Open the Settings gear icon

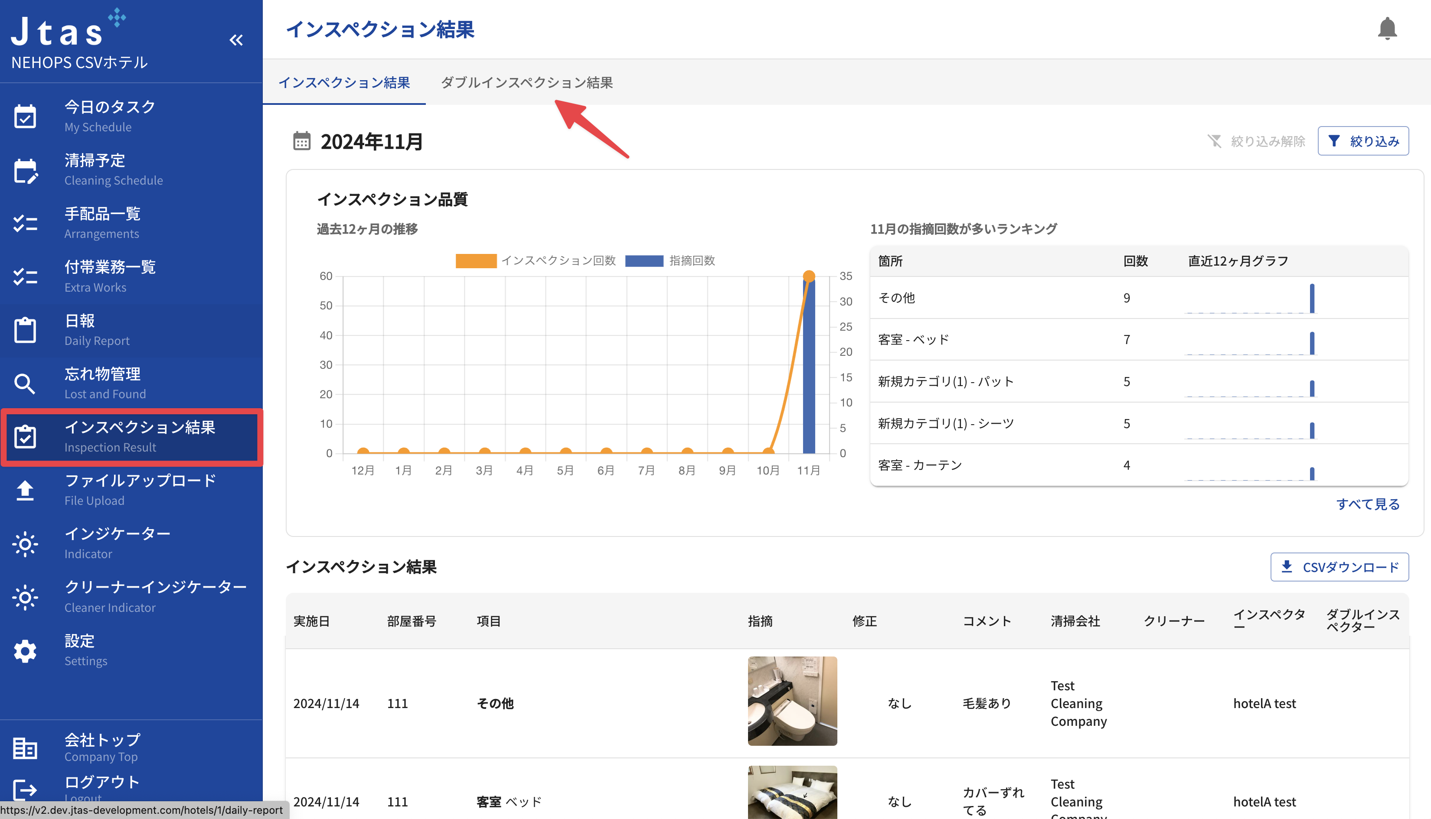pyautogui.click(x=25, y=651)
